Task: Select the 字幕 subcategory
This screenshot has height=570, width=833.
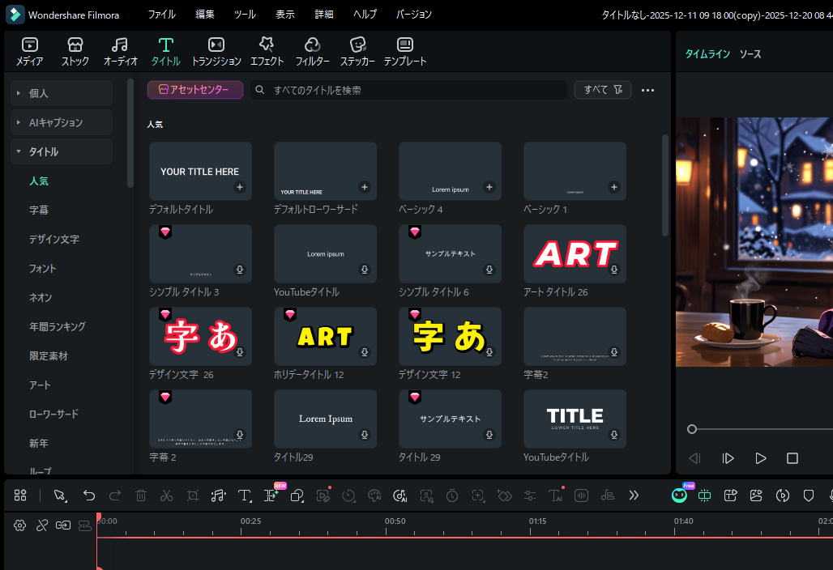Action: 39,211
